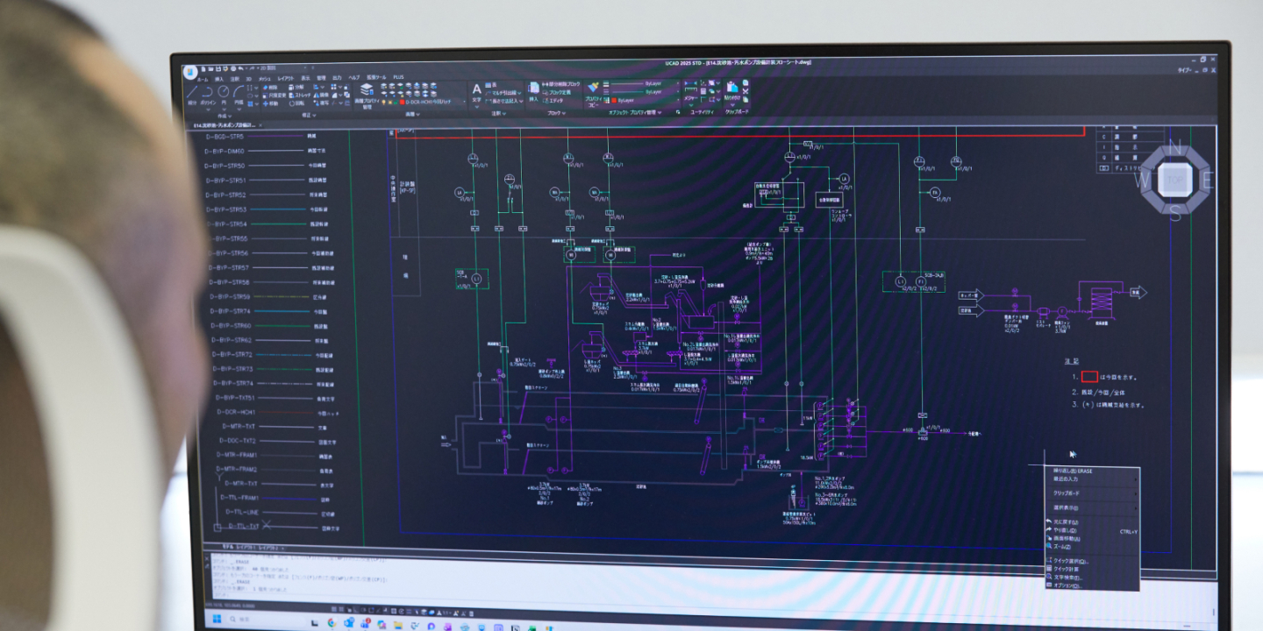Click the Stretch (ストレッチ) tool

click(x=300, y=96)
